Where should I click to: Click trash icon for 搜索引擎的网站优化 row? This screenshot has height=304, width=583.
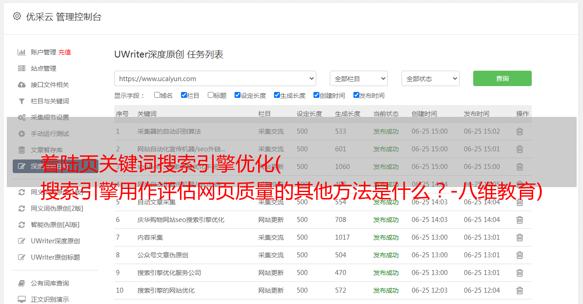coord(519,290)
